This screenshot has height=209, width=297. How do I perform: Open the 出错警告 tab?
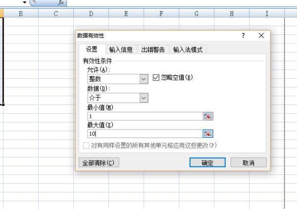153,49
